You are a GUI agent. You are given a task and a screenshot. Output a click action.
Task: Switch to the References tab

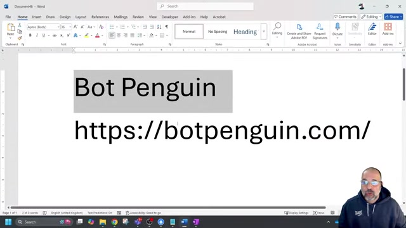pos(100,17)
